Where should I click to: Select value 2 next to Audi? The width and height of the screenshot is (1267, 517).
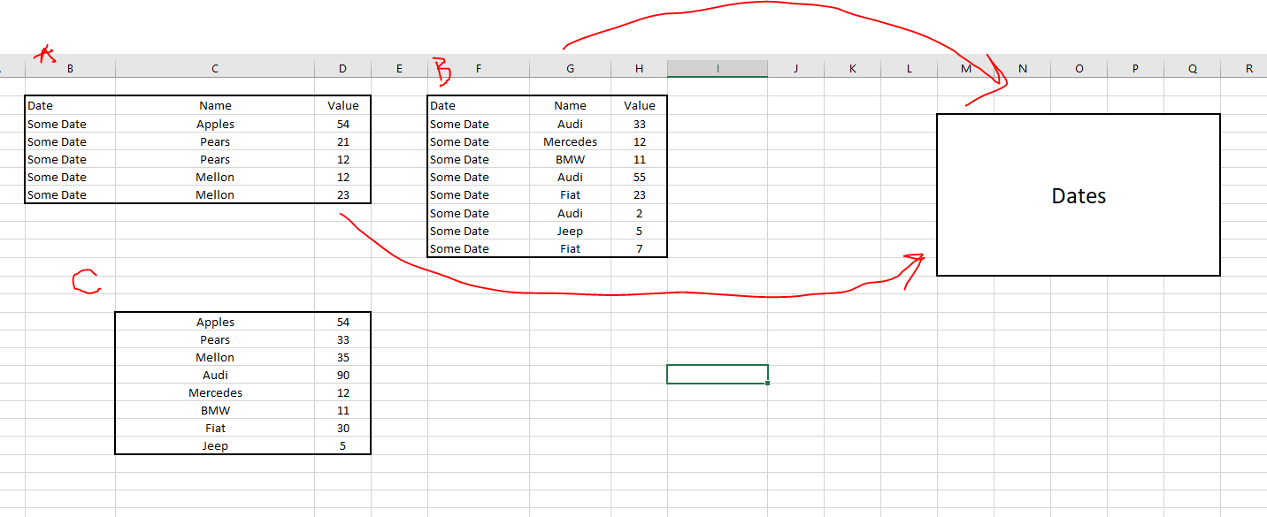(639, 213)
